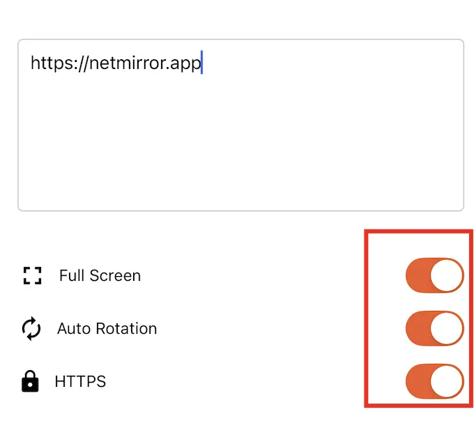The width and height of the screenshot is (474, 421).
Task: Select the Auto Rotation label text
Action: tap(107, 328)
